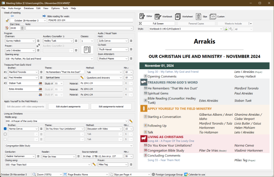
Task: Open the Classes number dropdown
Action: pyautogui.click(x=92, y=41)
